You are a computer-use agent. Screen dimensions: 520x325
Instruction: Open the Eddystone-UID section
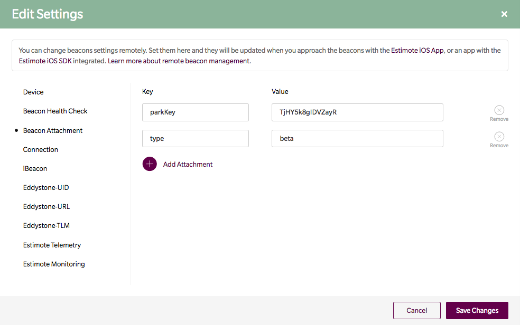[46, 187]
